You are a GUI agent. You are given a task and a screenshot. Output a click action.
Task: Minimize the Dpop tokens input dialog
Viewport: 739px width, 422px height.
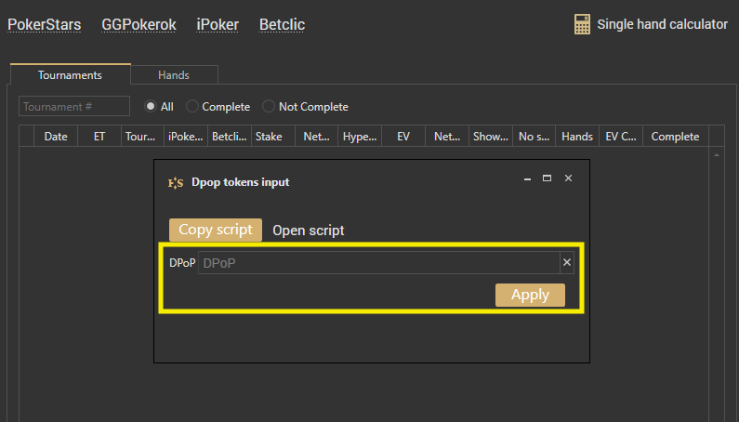coord(527,178)
